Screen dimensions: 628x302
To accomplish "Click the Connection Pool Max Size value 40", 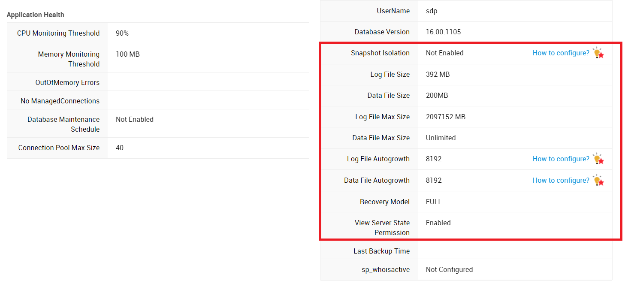I will (120, 148).
